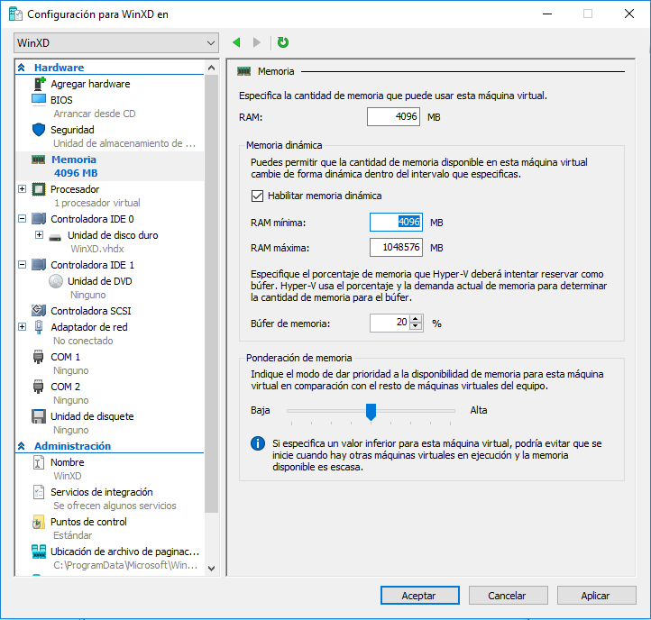
Task: Click the Controladora IDE 1 icon
Action: [39, 265]
